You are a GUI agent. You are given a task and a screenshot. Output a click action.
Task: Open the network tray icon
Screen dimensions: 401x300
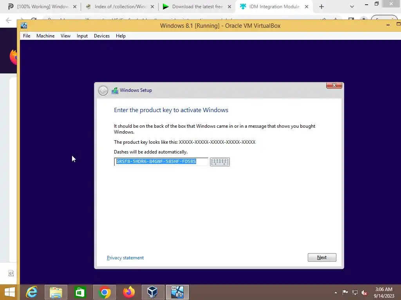click(355, 292)
